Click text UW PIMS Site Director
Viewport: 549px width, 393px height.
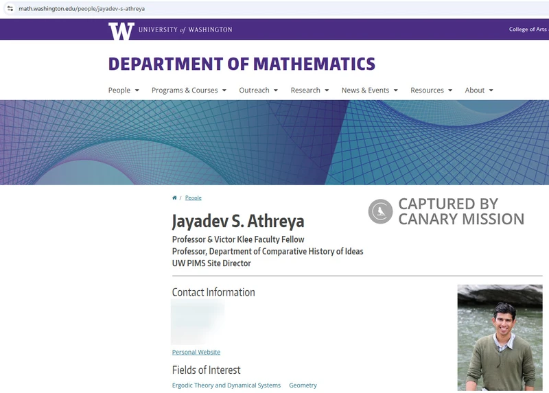[x=211, y=263]
